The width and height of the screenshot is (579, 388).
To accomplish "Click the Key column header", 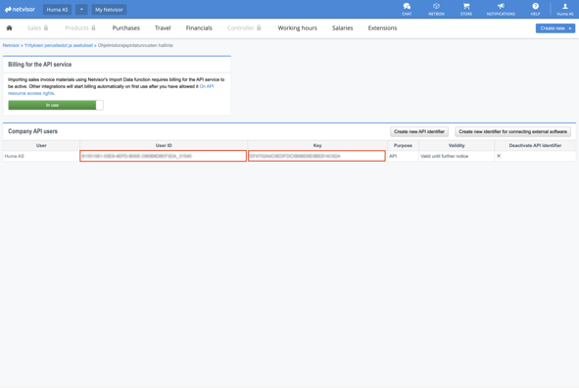I will (317, 145).
